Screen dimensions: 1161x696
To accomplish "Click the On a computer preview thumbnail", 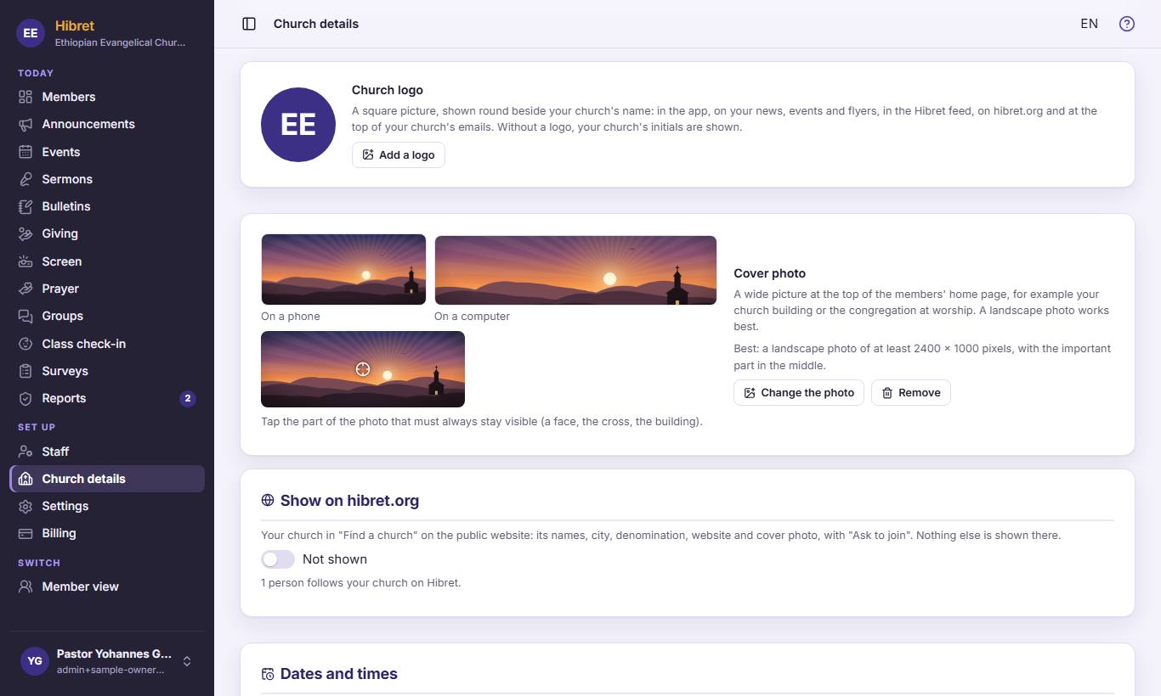I will point(575,270).
